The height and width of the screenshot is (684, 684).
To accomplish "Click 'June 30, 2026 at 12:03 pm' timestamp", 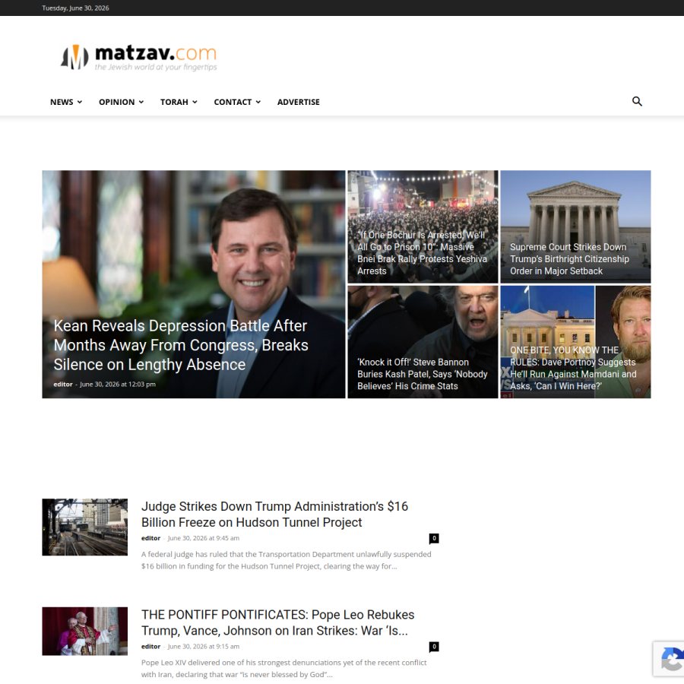I will coord(117,385).
